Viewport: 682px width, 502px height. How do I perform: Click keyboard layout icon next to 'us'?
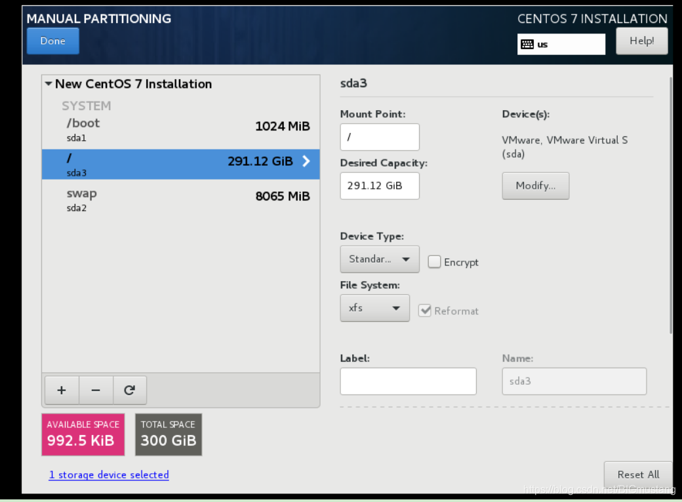tap(527, 45)
